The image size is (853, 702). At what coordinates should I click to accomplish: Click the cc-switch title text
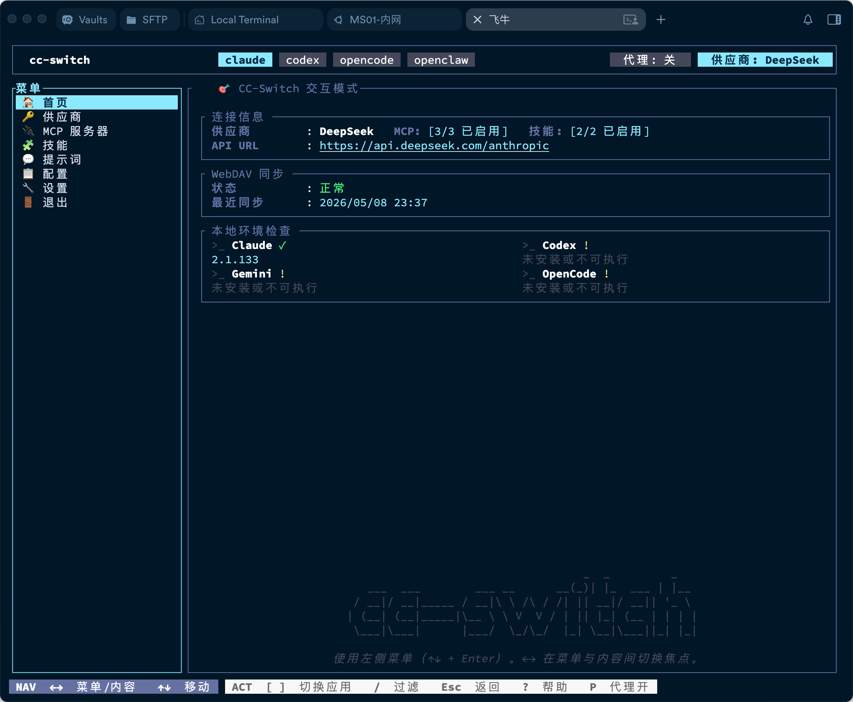click(x=60, y=60)
